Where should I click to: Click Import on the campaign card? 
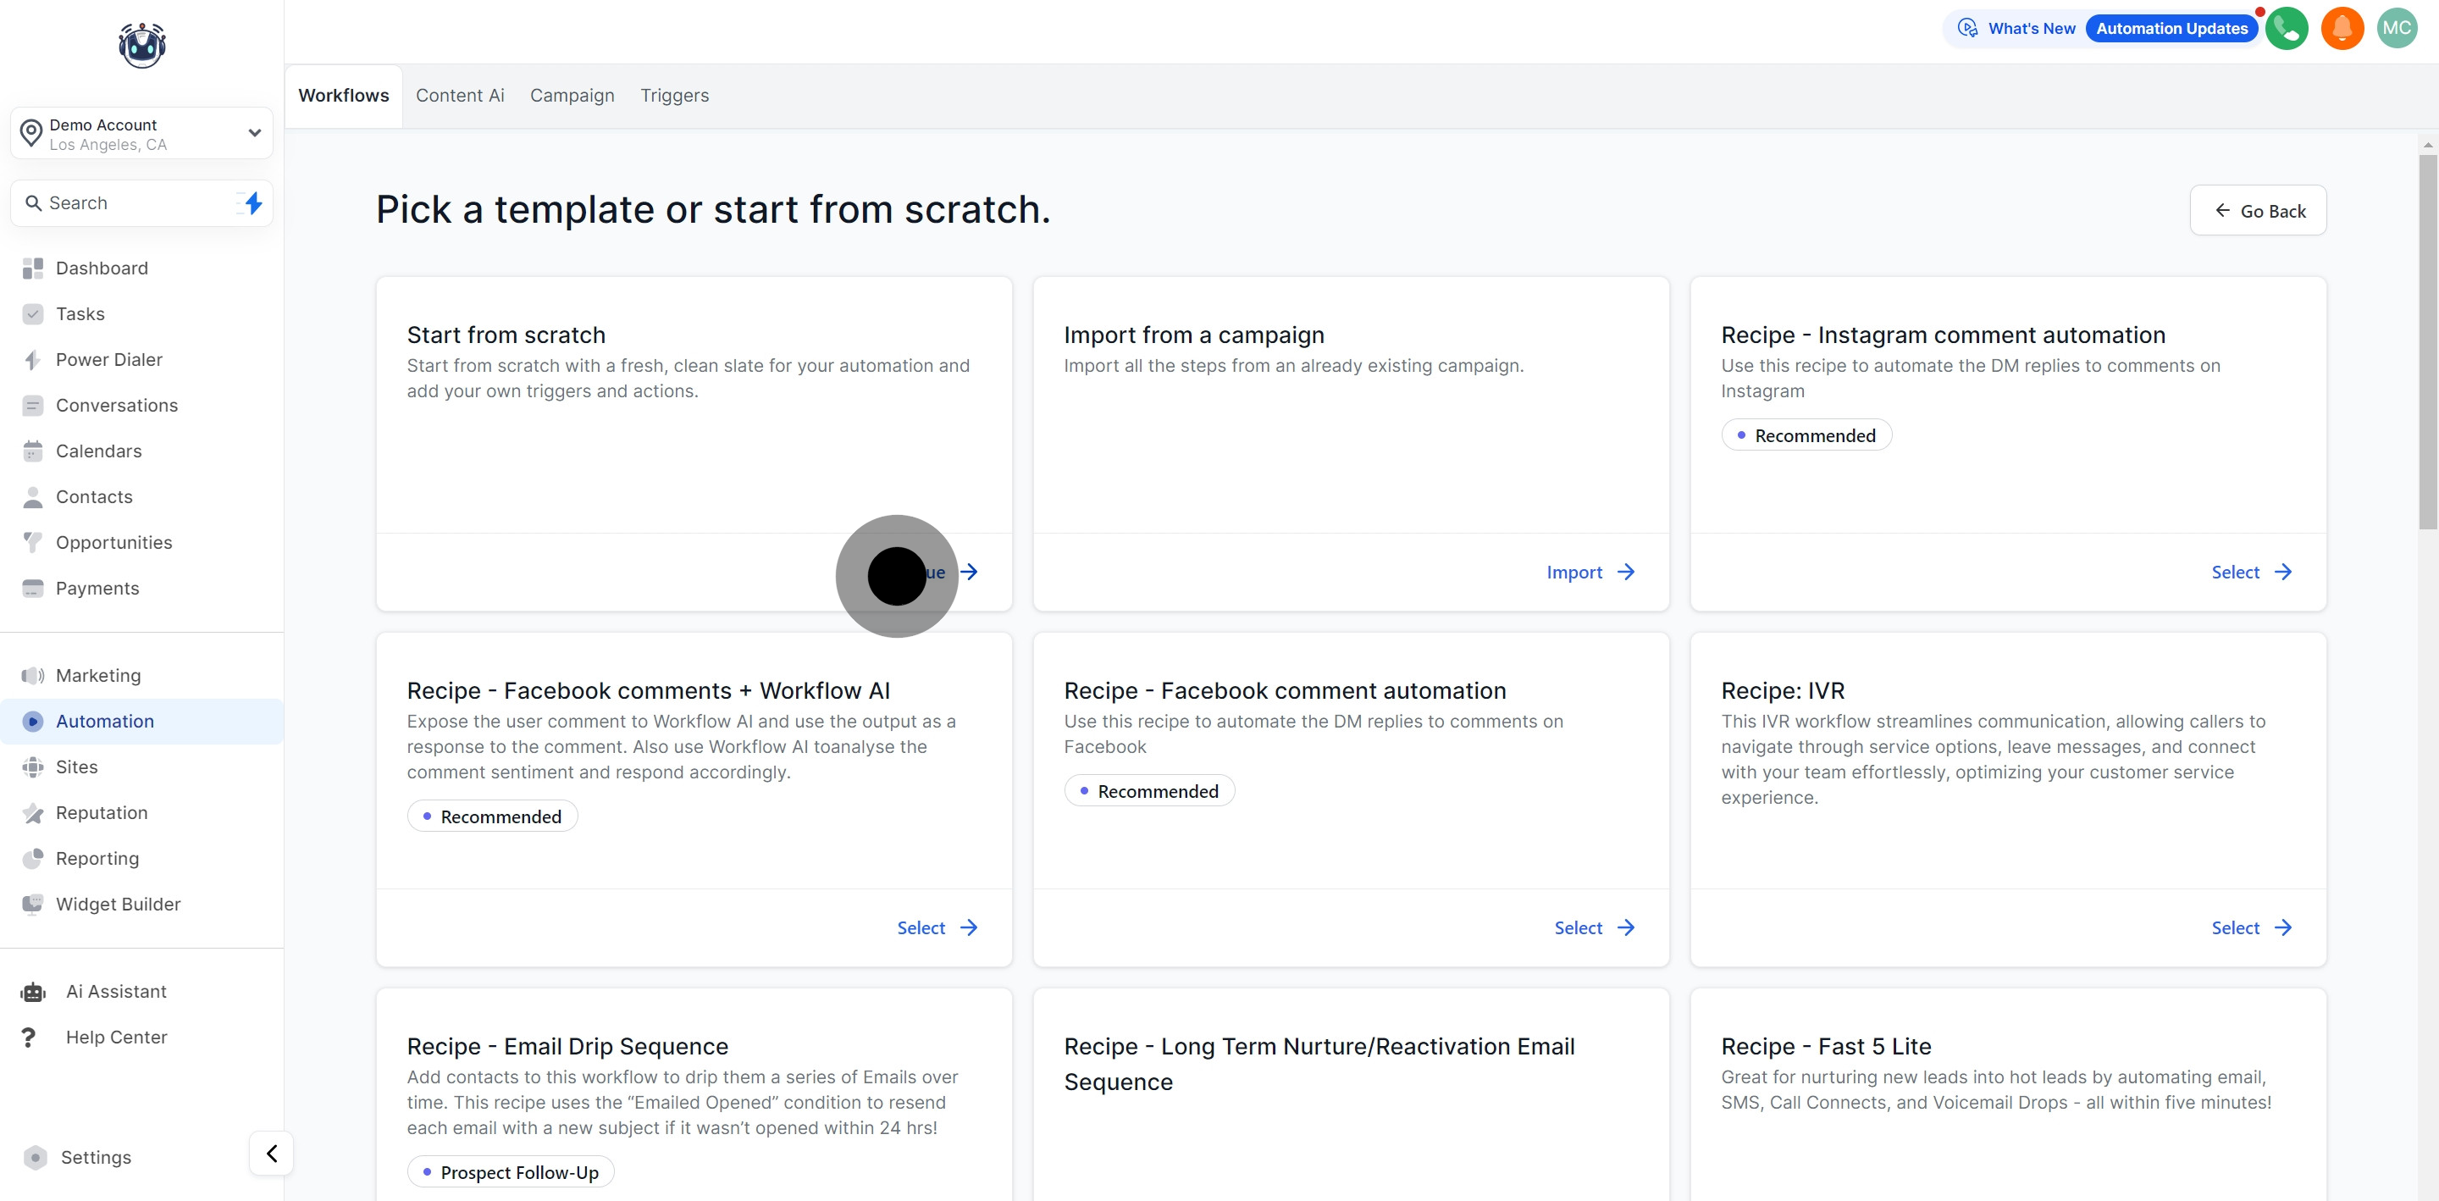tap(1590, 571)
